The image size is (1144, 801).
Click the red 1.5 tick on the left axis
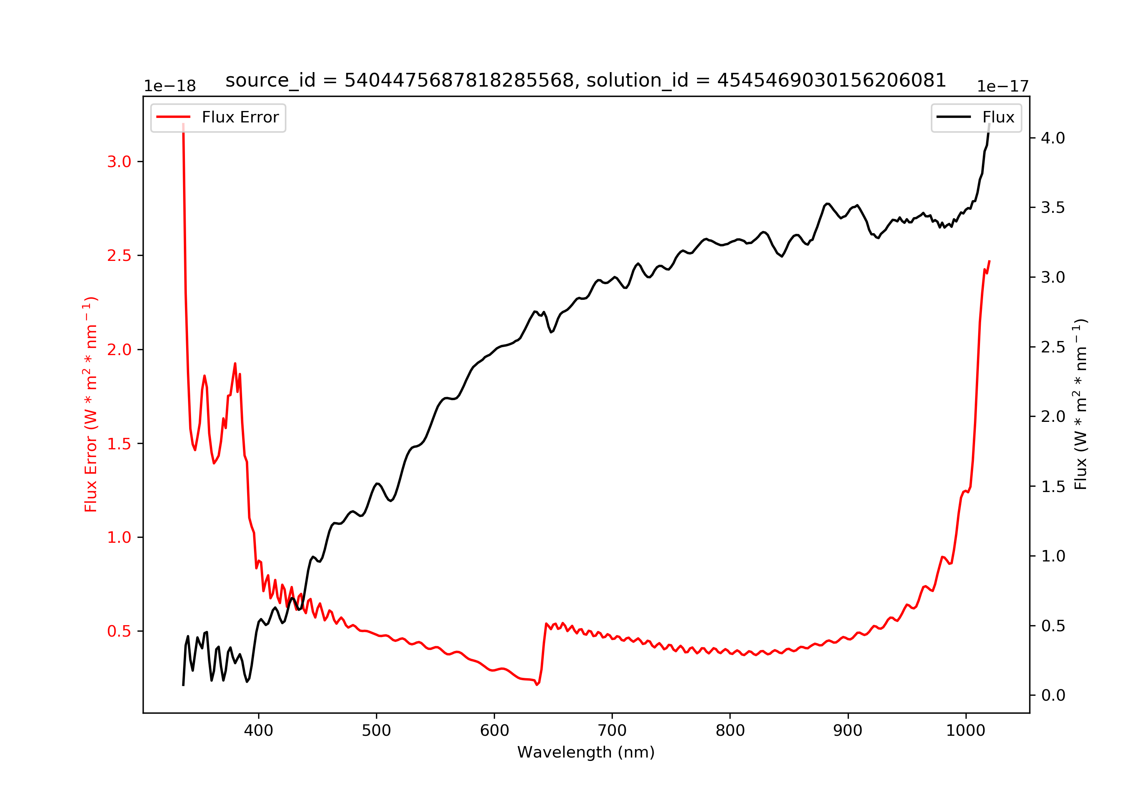[119, 444]
